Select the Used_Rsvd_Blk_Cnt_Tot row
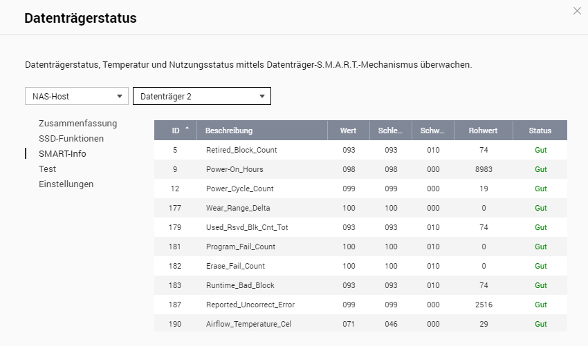Viewport: 588px width, 346px height. pos(360,227)
